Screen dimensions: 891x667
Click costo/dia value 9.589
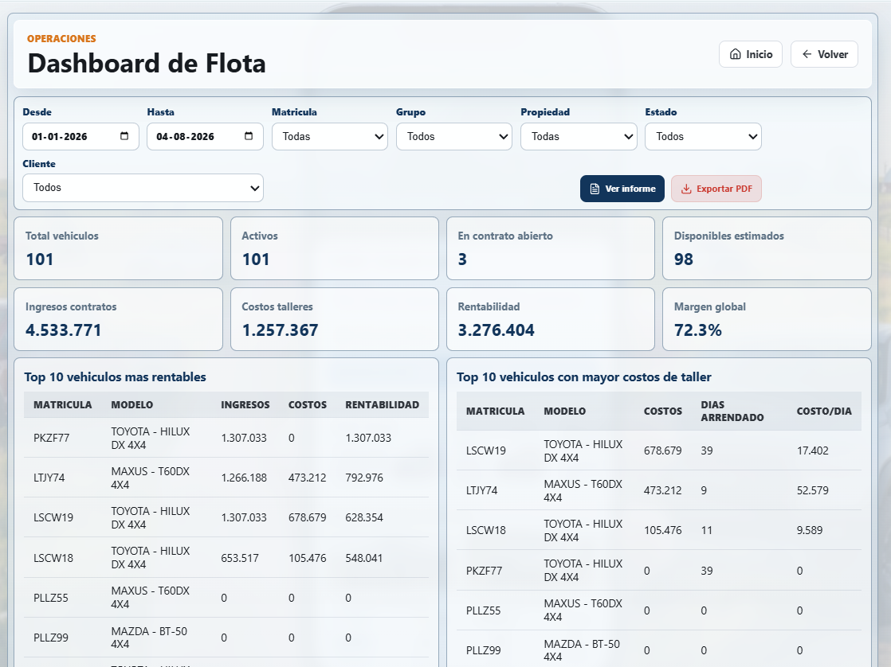(x=810, y=530)
